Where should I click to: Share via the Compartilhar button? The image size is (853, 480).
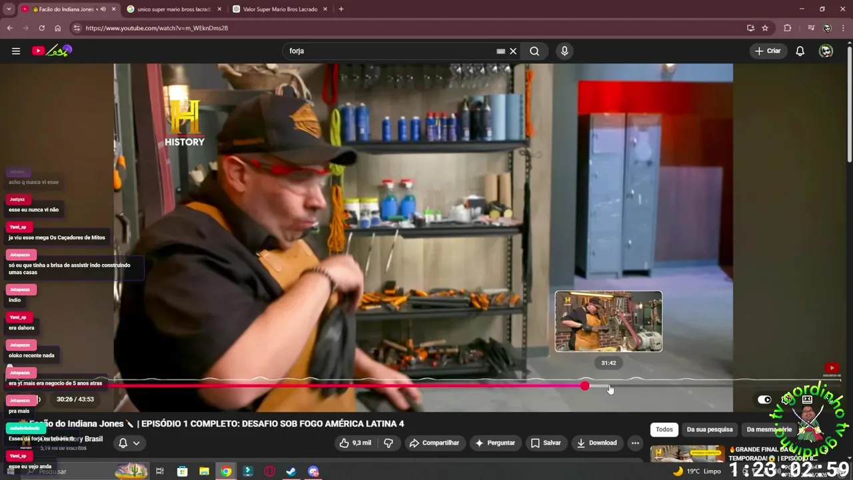click(x=434, y=443)
